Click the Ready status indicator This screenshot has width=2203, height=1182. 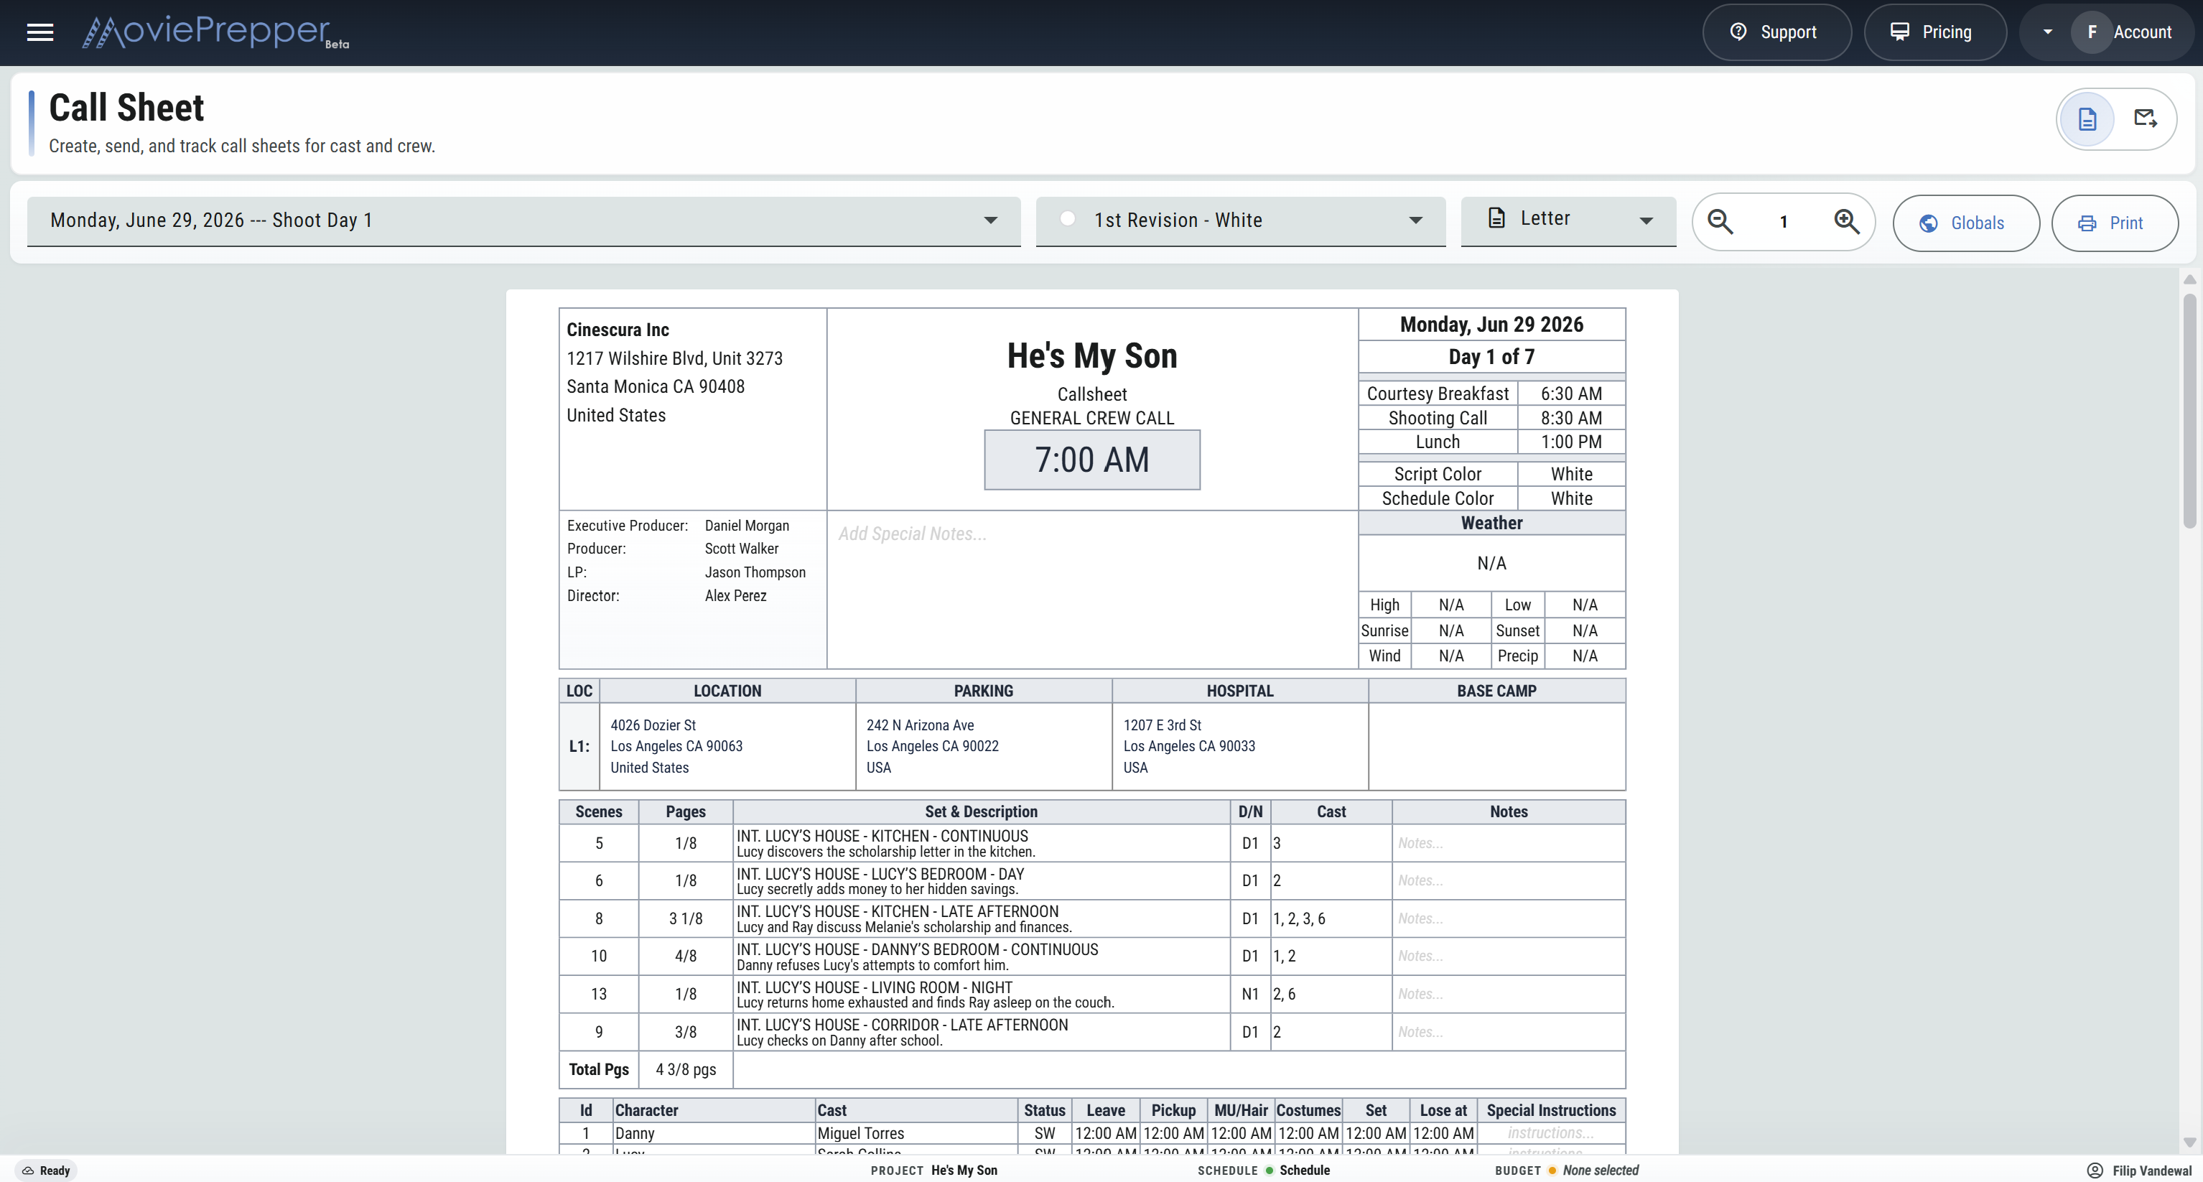click(x=46, y=1170)
